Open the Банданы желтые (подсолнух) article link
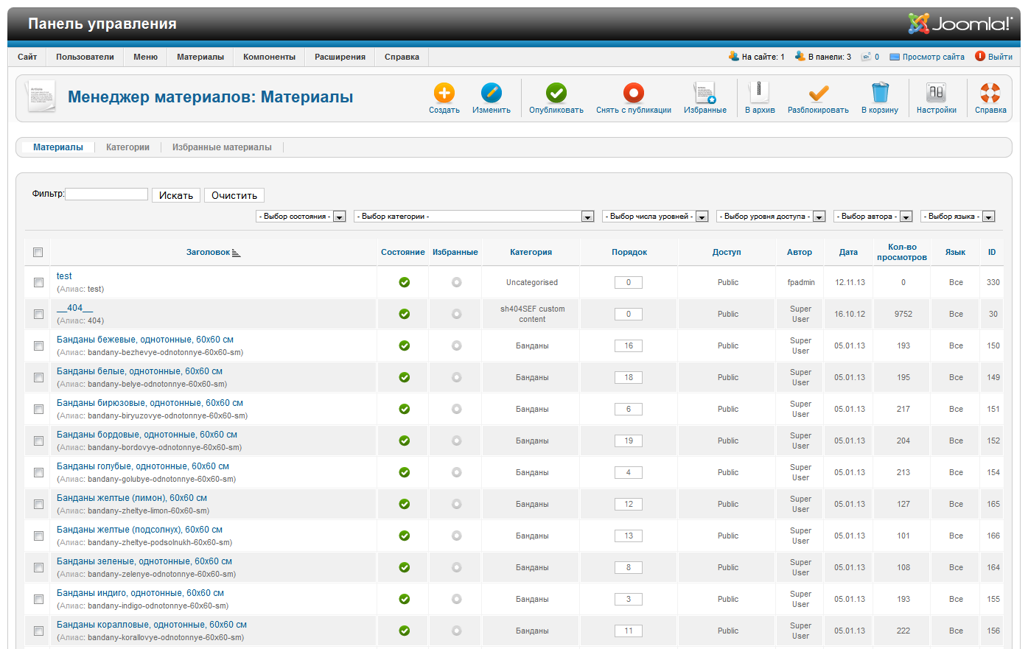The width and height of the screenshot is (1028, 649). pyautogui.click(x=139, y=530)
